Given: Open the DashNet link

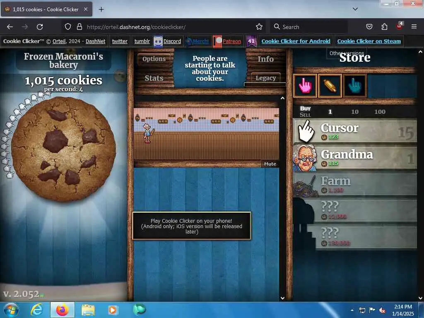Looking at the screenshot, I should [96, 41].
